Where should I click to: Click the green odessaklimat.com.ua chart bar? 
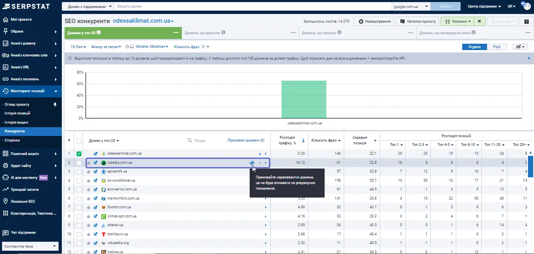(304, 99)
